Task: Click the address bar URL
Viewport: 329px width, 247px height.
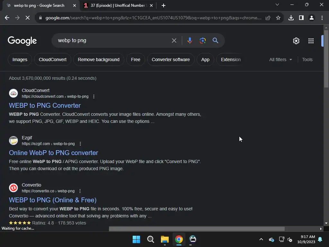Action: pyautogui.click(x=153, y=18)
